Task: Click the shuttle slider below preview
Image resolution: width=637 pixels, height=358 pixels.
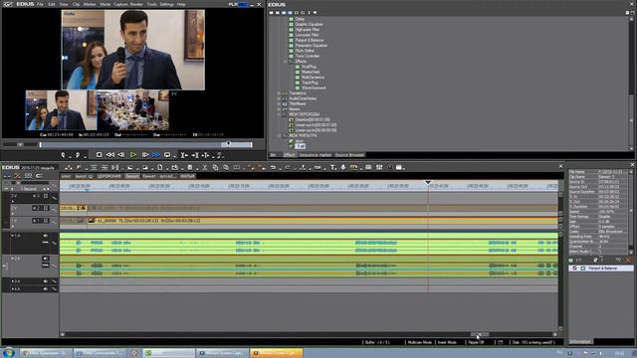Action: click(x=20, y=144)
